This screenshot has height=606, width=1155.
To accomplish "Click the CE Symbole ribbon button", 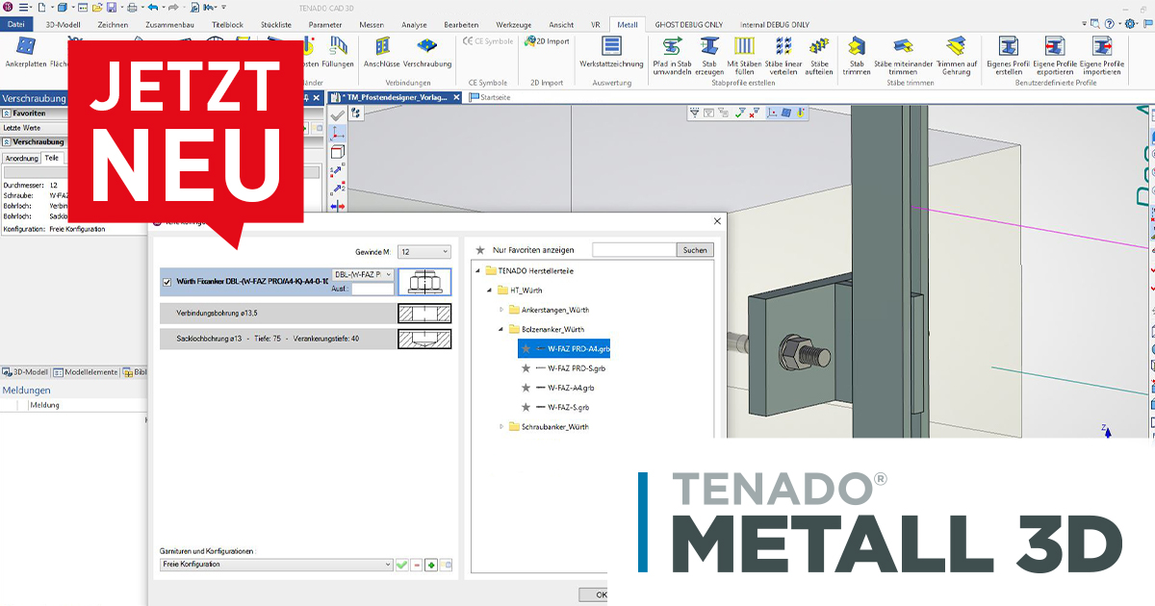I will tap(488, 41).
